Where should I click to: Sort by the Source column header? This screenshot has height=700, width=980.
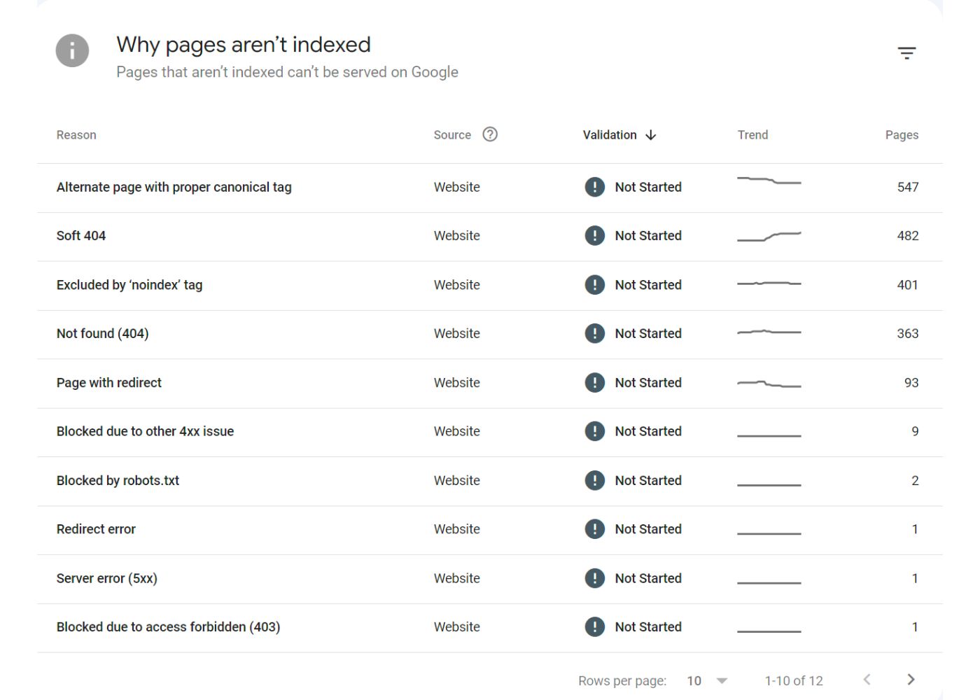(x=452, y=135)
